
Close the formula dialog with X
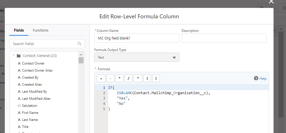coord(271,1)
